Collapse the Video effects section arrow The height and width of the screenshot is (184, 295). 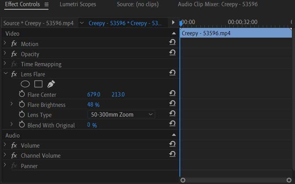pyautogui.click(x=173, y=34)
